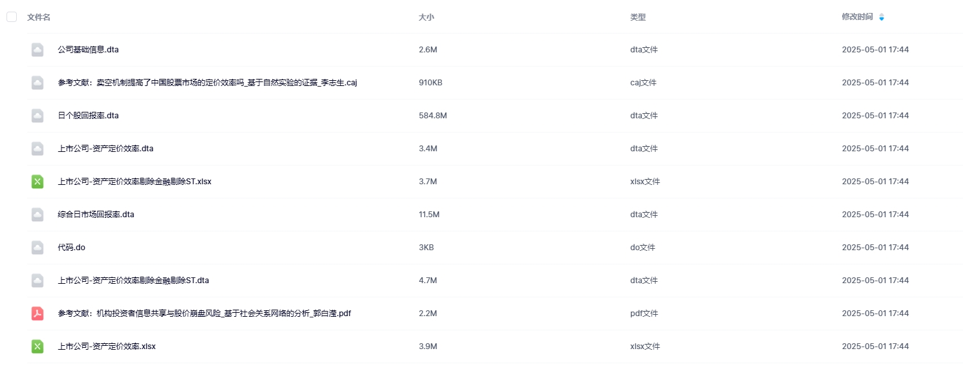Toggle the select-all checkbox in header
This screenshot has width=963, height=373.
(12, 17)
